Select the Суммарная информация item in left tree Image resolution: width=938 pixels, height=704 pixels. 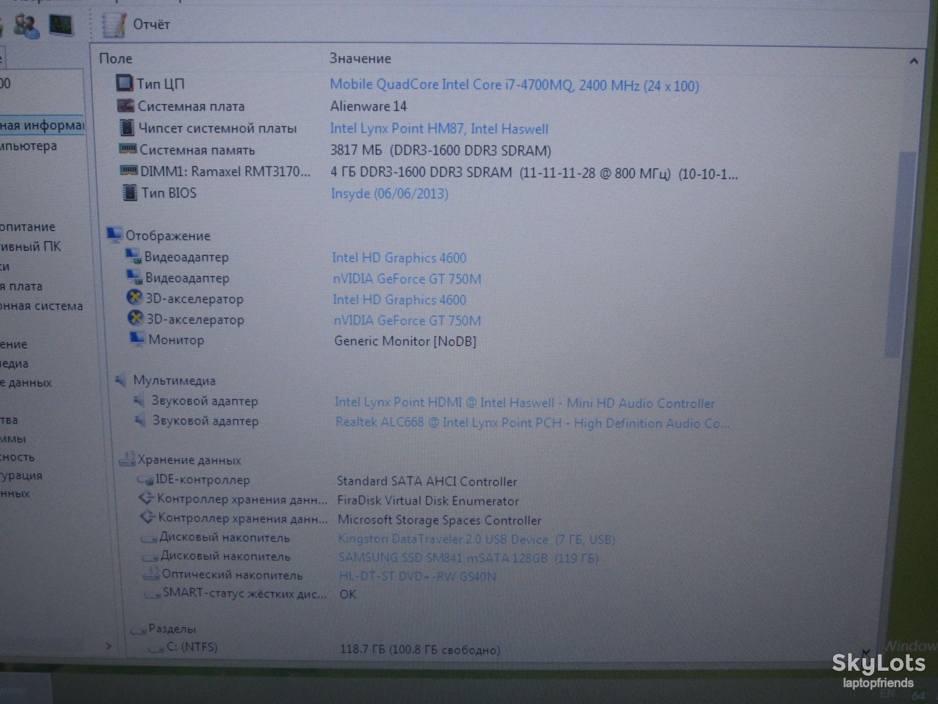(x=42, y=126)
